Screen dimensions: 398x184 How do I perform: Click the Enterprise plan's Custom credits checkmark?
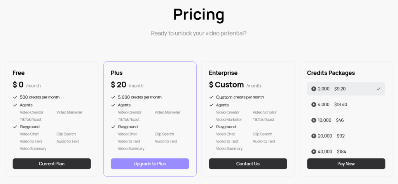[211, 97]
